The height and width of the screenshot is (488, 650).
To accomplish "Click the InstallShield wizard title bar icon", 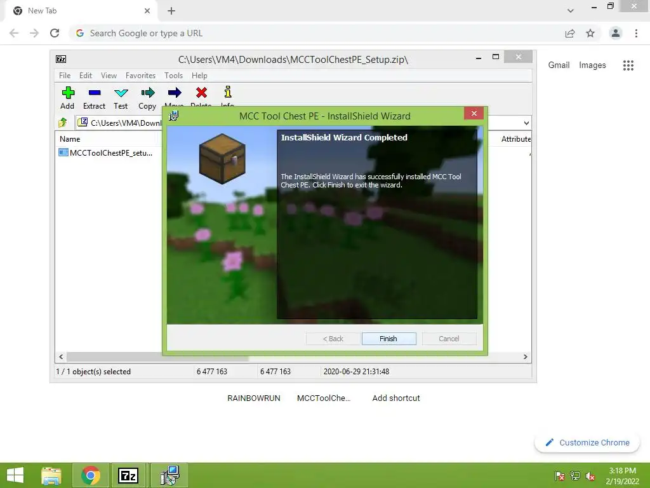I will (x=174, y=116).
